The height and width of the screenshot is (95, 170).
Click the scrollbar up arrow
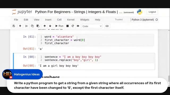(169, 31)
